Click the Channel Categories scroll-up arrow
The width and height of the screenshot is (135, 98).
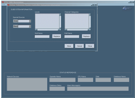point(90,15)
